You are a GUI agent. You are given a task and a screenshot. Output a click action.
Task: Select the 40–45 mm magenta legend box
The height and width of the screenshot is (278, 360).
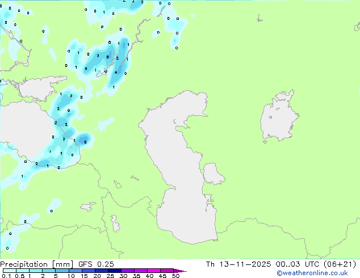coord(154,271)
